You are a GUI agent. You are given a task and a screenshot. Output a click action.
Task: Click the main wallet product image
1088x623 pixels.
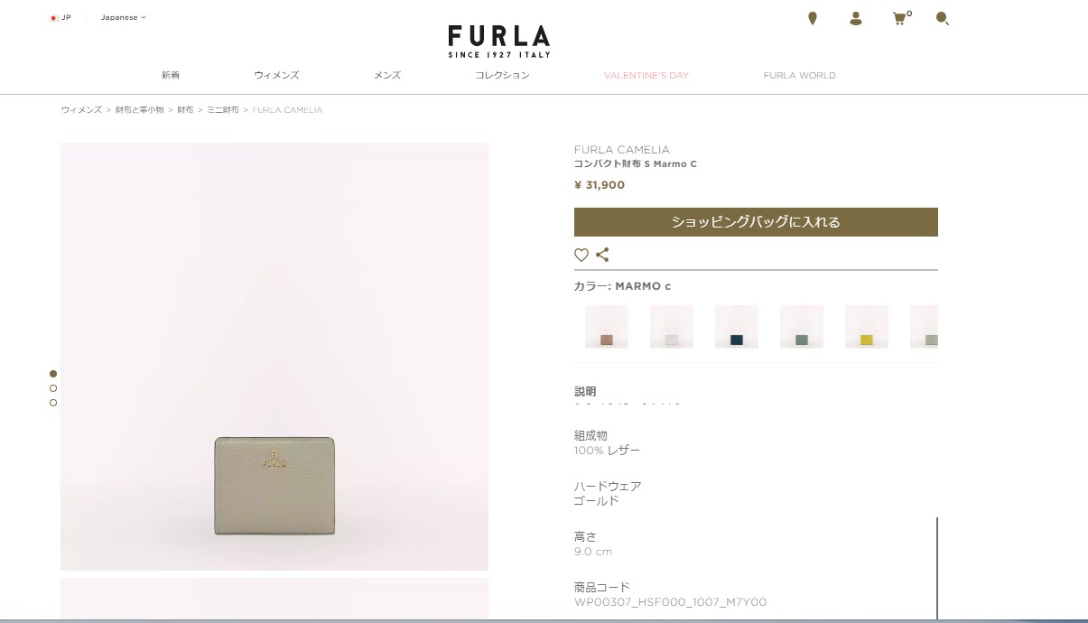click(274, 357)
